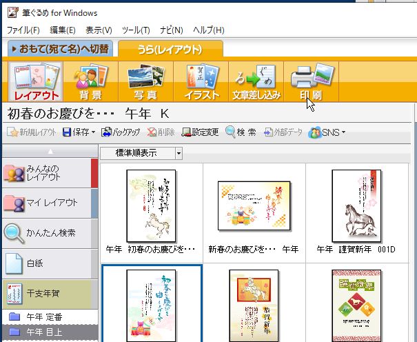Click the 外部データ external data button

(283, 132)
